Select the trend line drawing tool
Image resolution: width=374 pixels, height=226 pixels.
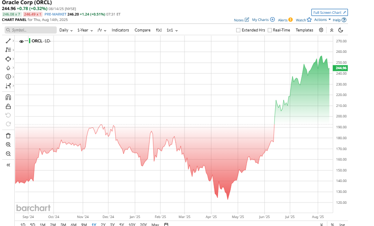(8, 41)
